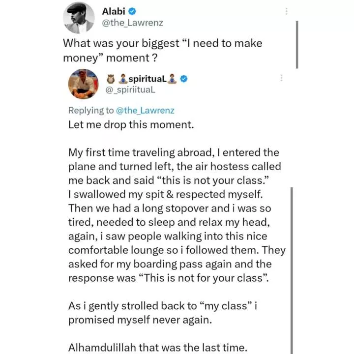Click the owl emoji before spirituaL name
Viewport: 354px width, 354px height.
coord(111,79)
